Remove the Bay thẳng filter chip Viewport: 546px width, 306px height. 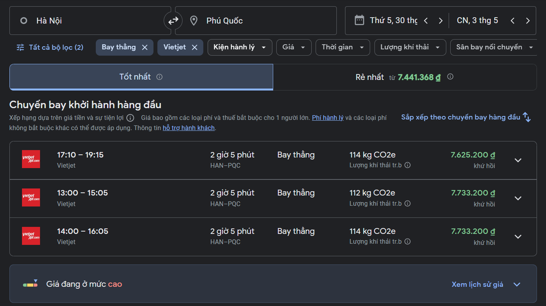[144, 47]
